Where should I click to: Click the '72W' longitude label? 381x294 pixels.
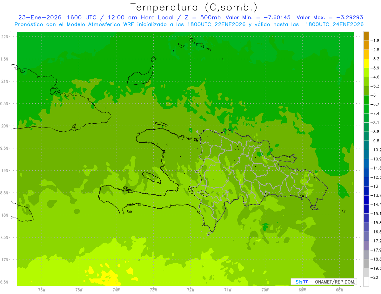coord(190,290)
